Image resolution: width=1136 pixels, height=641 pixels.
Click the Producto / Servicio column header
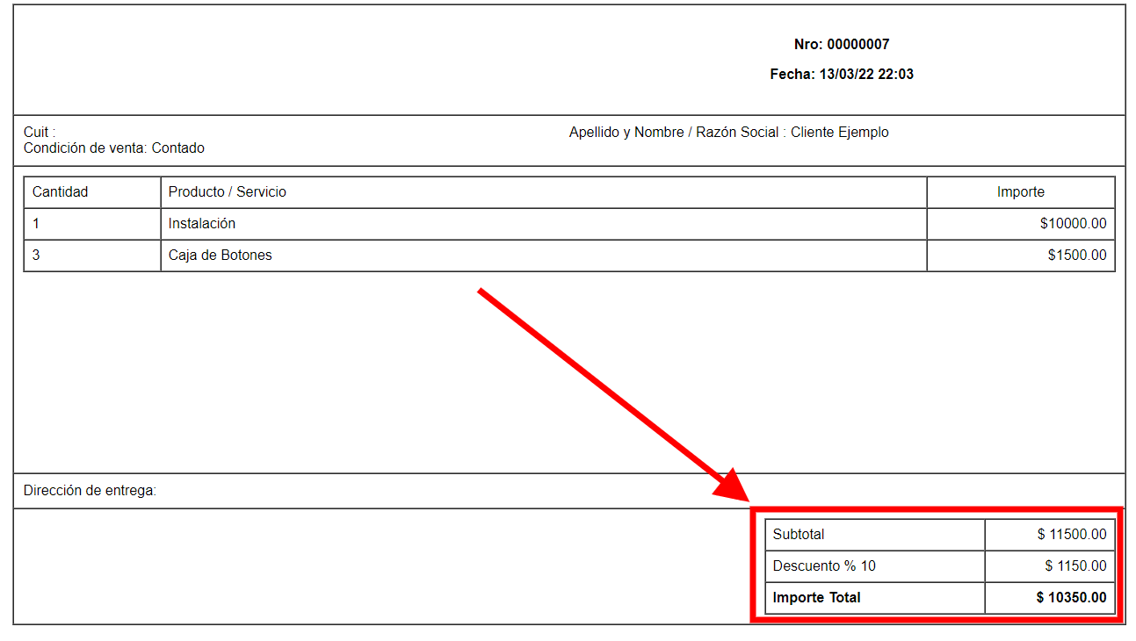pos(228,192)
